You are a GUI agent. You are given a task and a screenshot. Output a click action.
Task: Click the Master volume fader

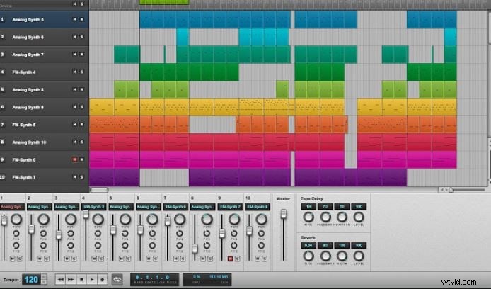pos(284,214)
